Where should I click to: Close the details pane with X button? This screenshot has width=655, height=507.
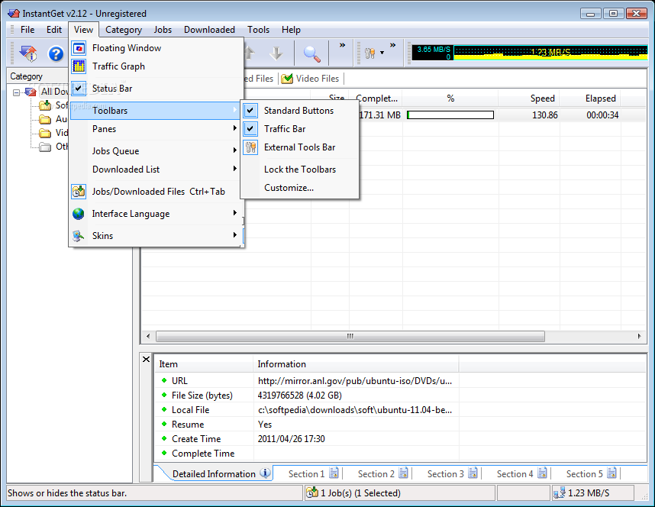point(147,359)
